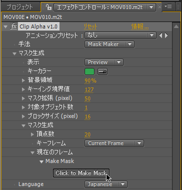Click the キーイング境界値 value 127
Screen dimensions: 182x190
click(89, 89)
